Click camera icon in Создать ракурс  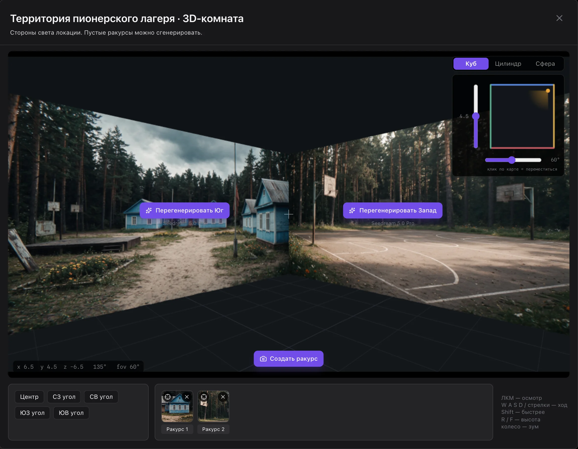click(x=263, y=358)
